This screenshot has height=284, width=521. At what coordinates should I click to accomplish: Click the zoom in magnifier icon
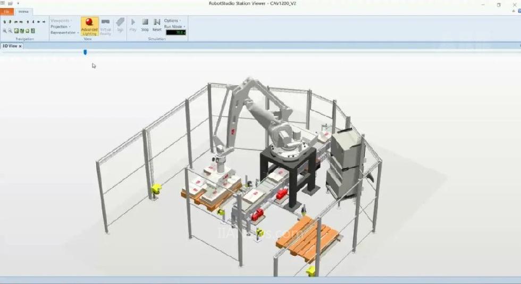click(5, 31)
